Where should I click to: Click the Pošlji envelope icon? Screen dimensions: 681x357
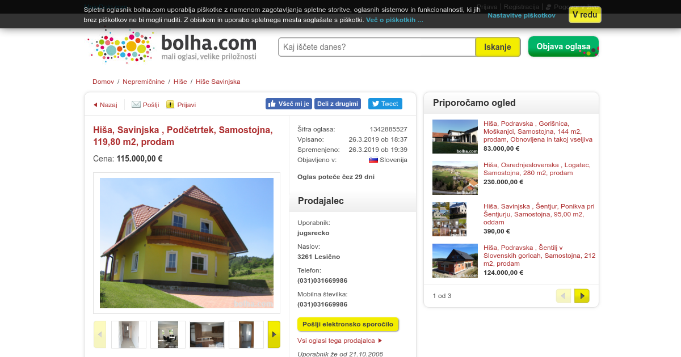(136, 104)
